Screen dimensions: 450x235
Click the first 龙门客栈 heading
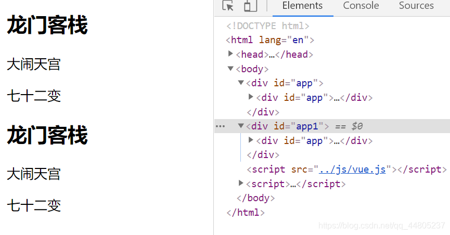(47, 25)
